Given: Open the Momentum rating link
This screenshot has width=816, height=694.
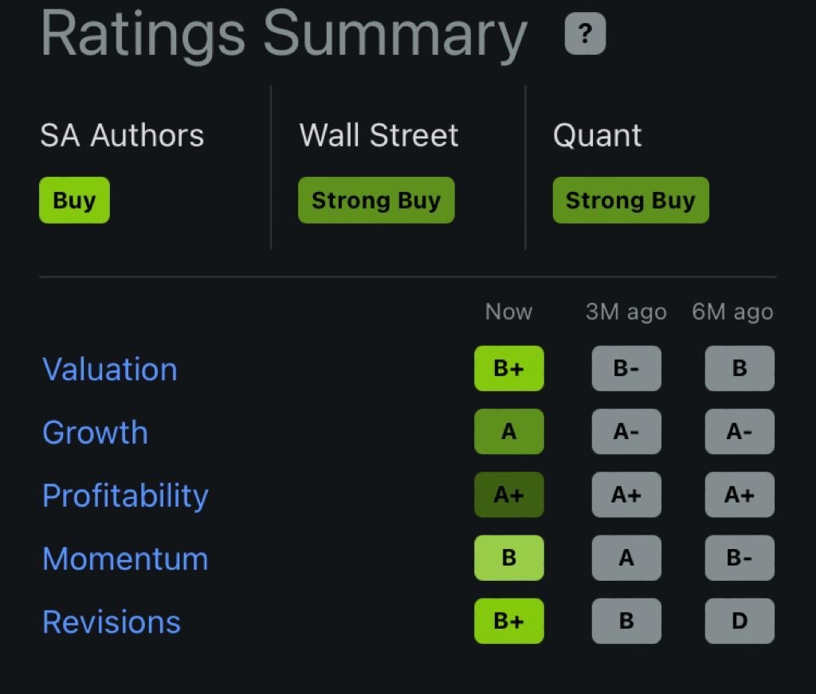Looking at the screenshot, I should [x=125, y=559].
